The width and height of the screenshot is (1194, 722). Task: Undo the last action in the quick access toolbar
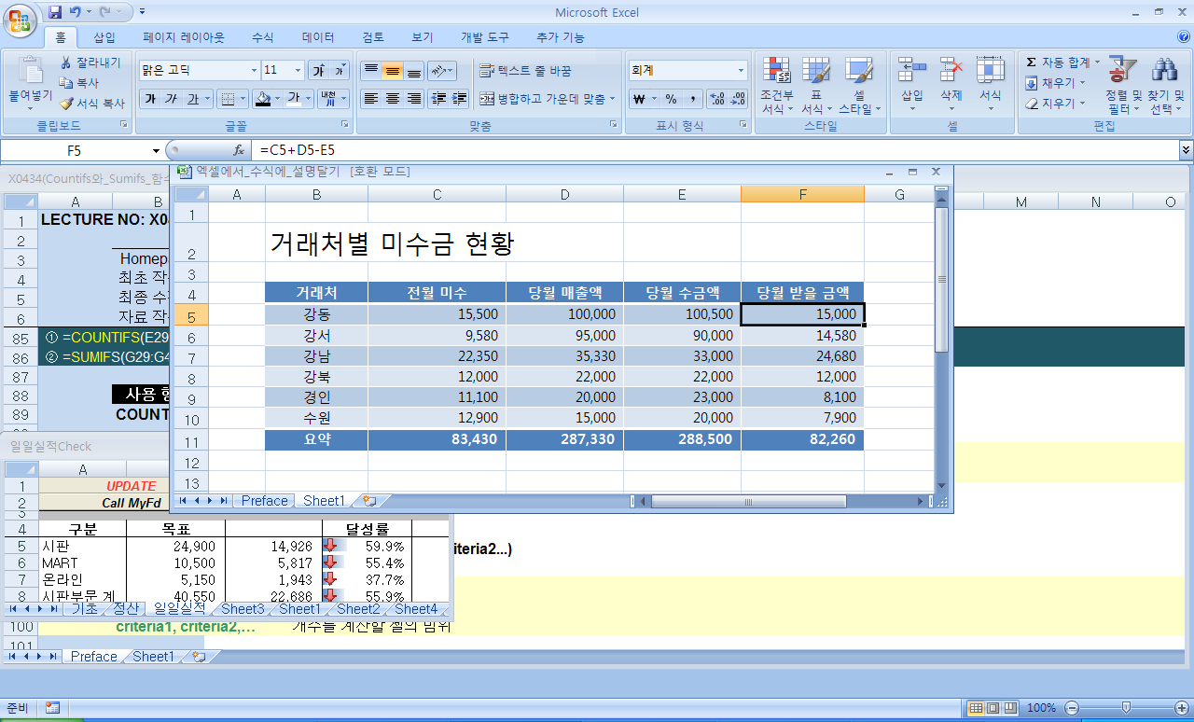coord(75,12)
